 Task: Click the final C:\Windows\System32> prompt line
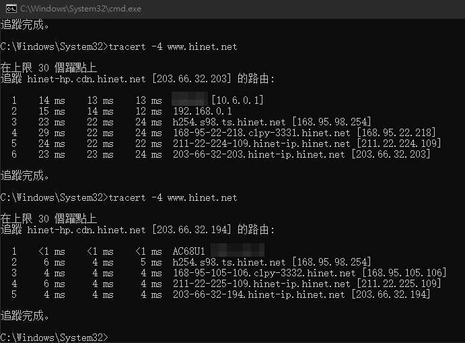pyautogui.click(x=55, y=338)
